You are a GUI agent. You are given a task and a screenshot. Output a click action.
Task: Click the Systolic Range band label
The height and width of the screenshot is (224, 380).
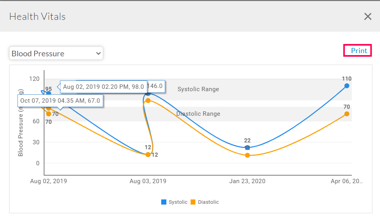198,89
